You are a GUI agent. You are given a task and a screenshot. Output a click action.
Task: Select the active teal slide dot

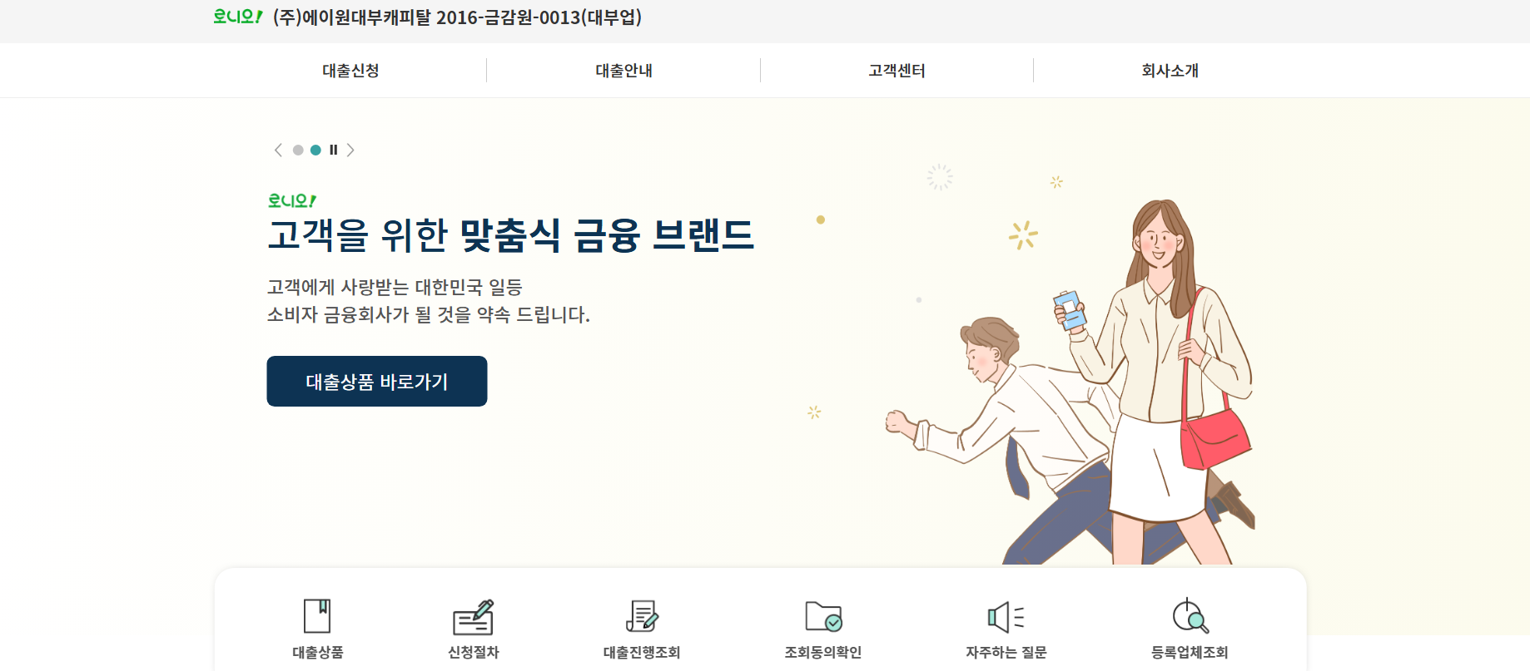point(315,150)
